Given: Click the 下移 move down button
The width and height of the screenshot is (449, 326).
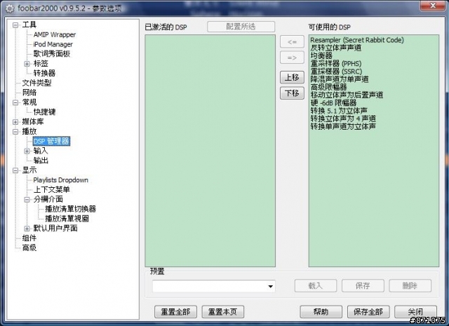Looking at the screenshot, I should (292, 93).
